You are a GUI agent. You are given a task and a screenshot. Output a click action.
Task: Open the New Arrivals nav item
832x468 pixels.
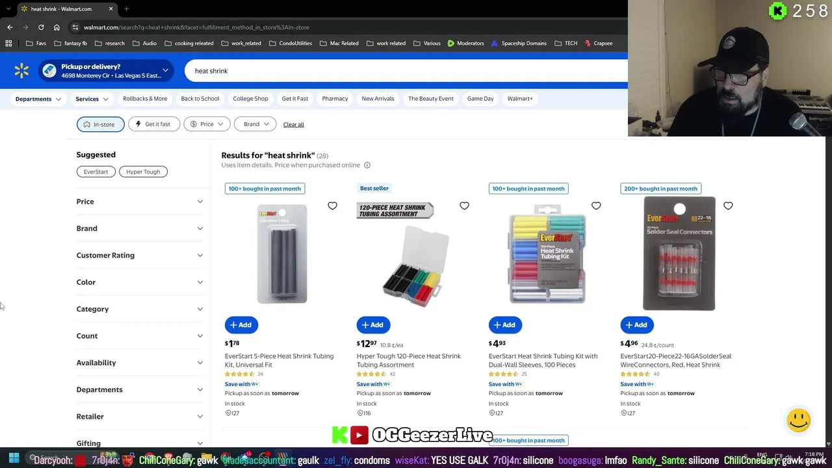click(378, 99)
